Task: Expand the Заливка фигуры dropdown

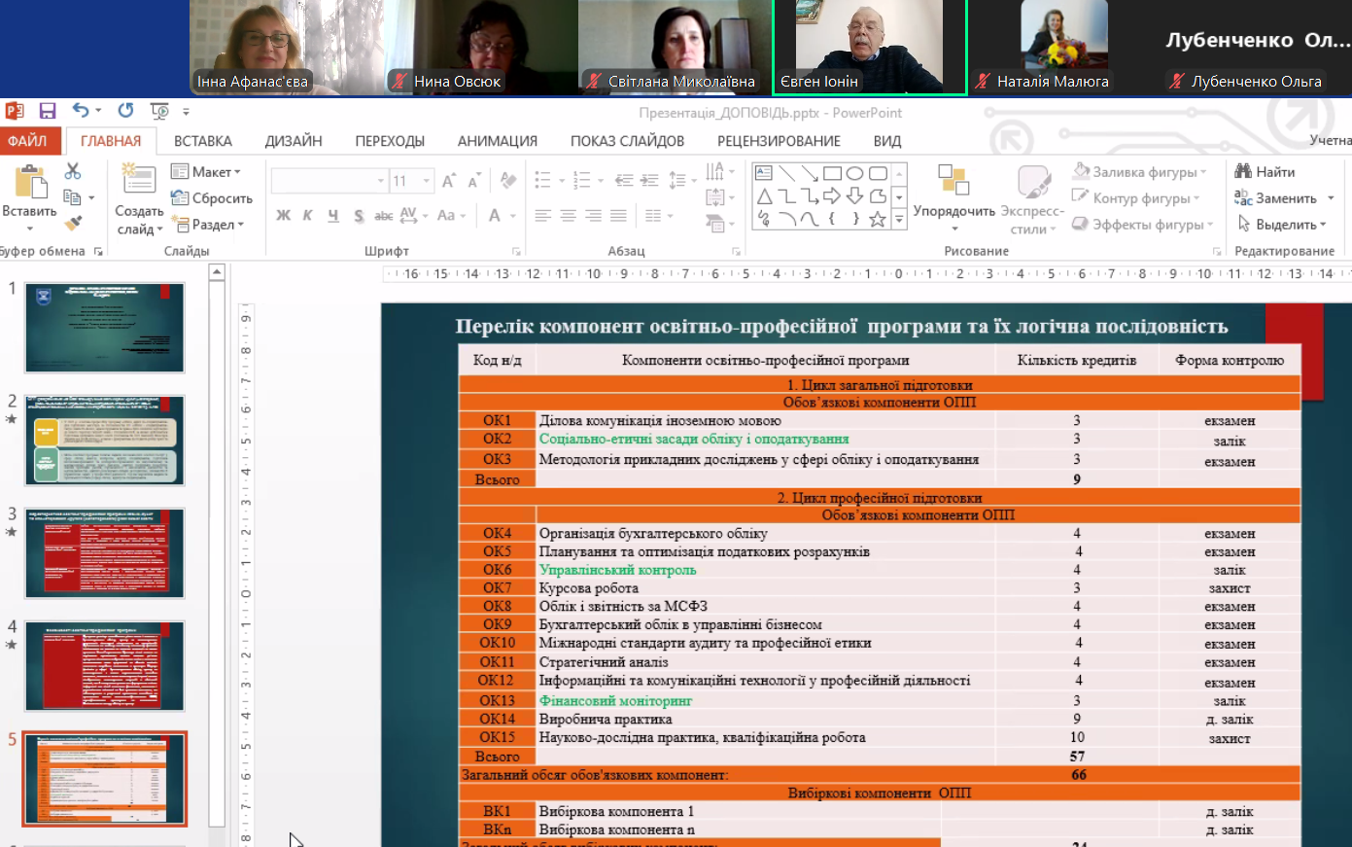Action: point(1203,172)
